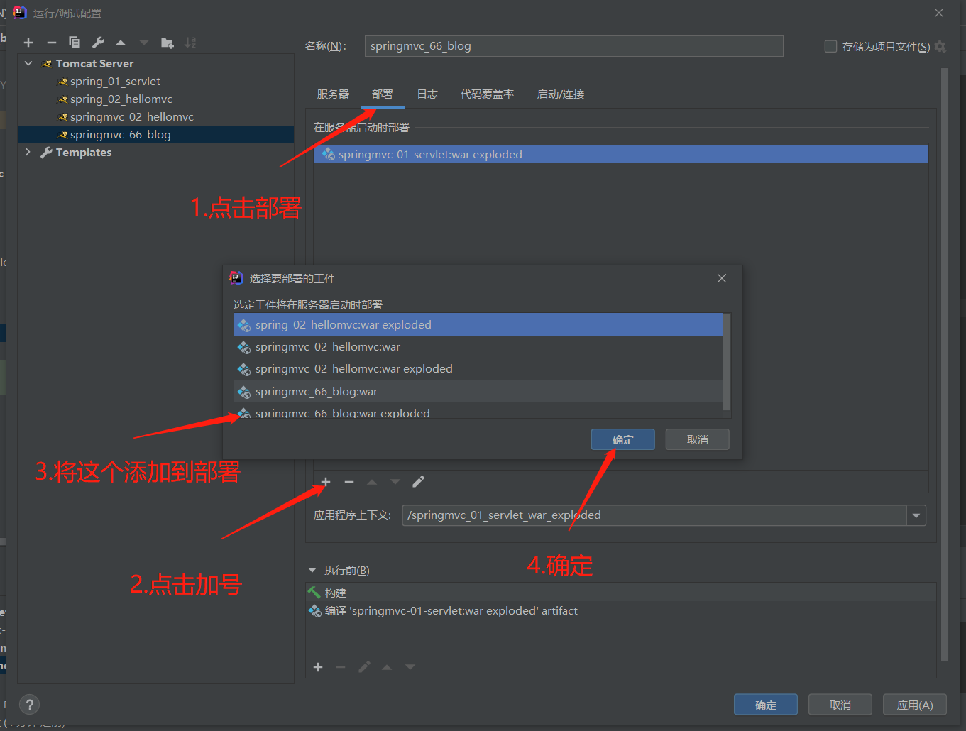Select springmvc_66_blog configuration in tree
The height and width of the screenshot is (731, 966).
(155, 135)
